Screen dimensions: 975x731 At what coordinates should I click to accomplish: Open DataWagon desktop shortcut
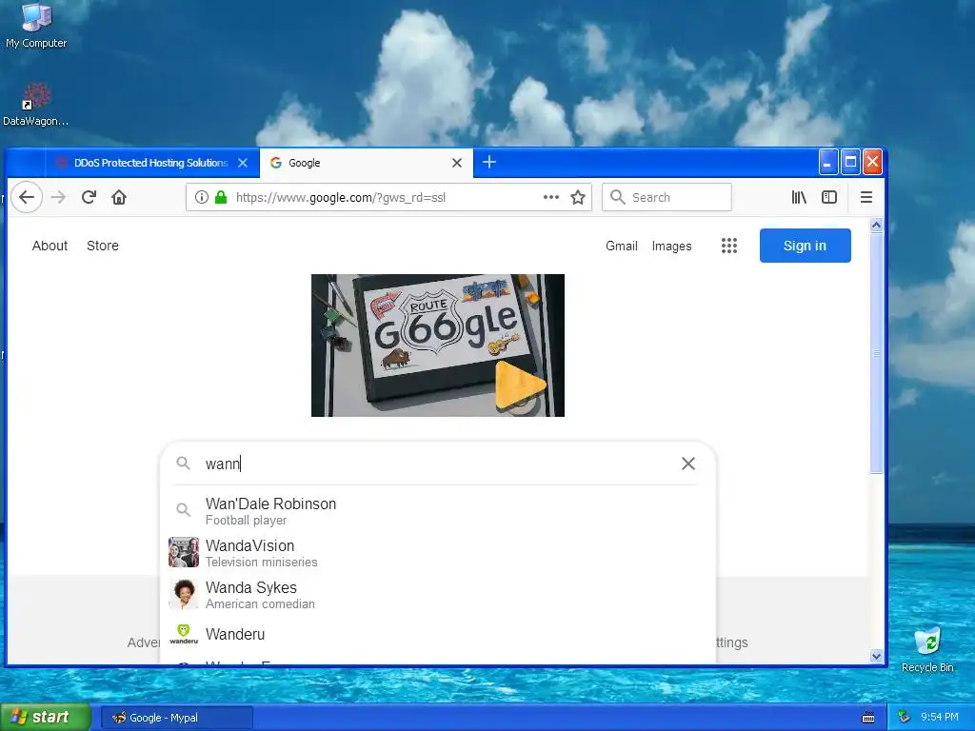pyautogui.click(x=35, y=105)
